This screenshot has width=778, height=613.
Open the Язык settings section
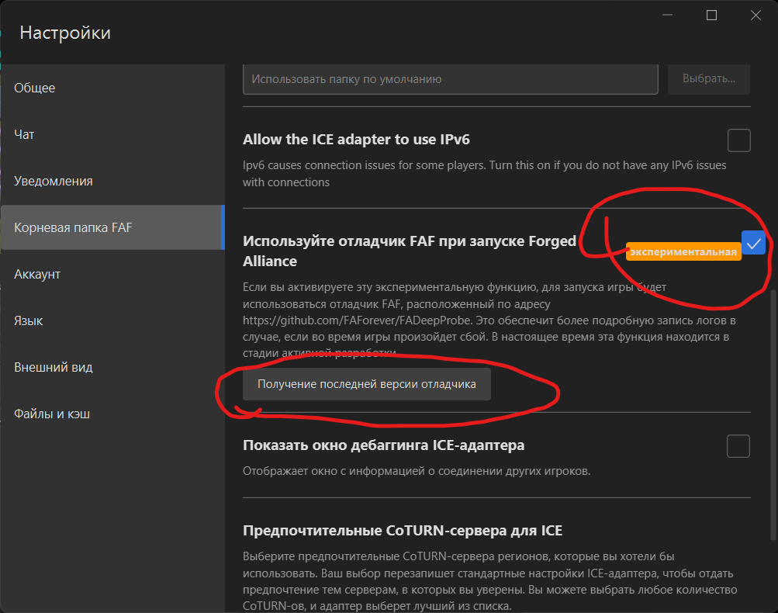click(112, 320)
